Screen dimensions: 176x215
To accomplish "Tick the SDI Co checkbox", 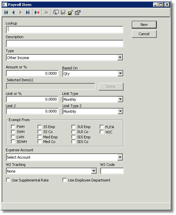I will [x=73, y=141].
